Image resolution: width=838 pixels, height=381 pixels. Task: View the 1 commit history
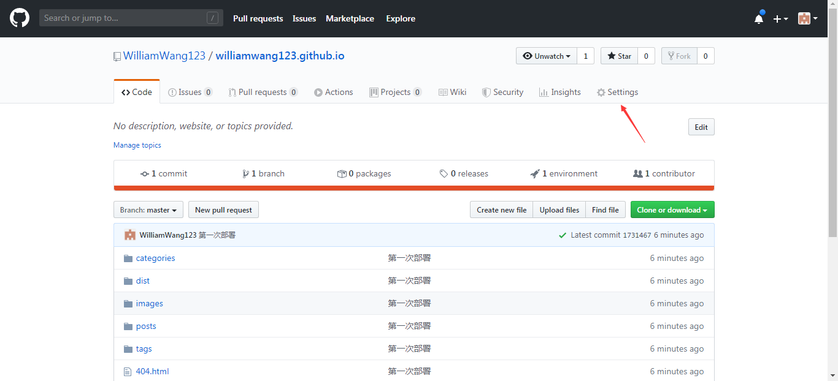tap(164, 174)
